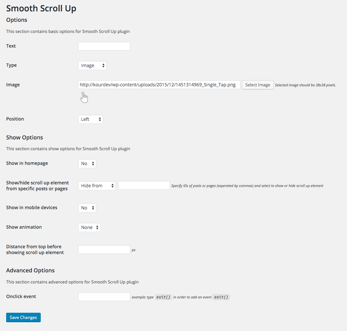The height and width of the screenshot is (331, 347).
Task: Click the Distance from top px field
Action: [x=104, y=250]
